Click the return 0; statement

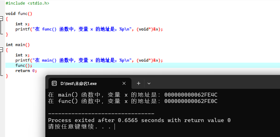[x=26, y=71]
